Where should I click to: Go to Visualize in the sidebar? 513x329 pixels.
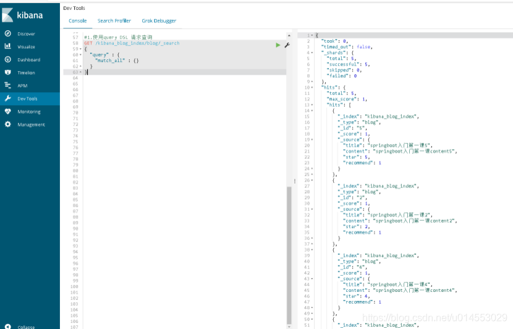click(26, 47)
